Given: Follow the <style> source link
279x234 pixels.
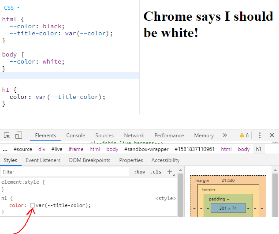Looking at the screenshot, I should pyautogui.click(x=165, y=198).
